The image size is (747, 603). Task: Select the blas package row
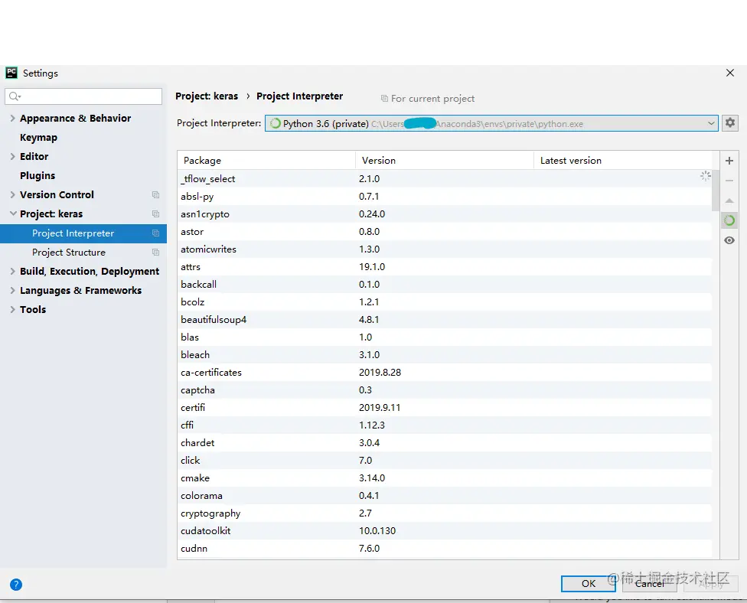pyautogui.click(x=445, y=337)
